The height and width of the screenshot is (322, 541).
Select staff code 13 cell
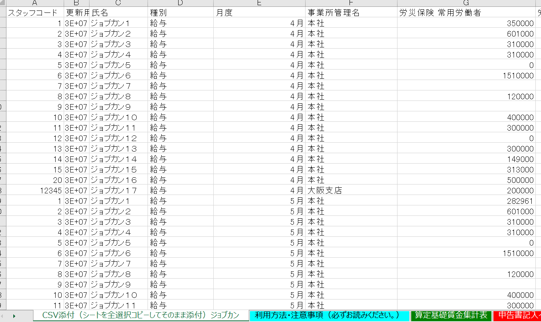[35, 148]
